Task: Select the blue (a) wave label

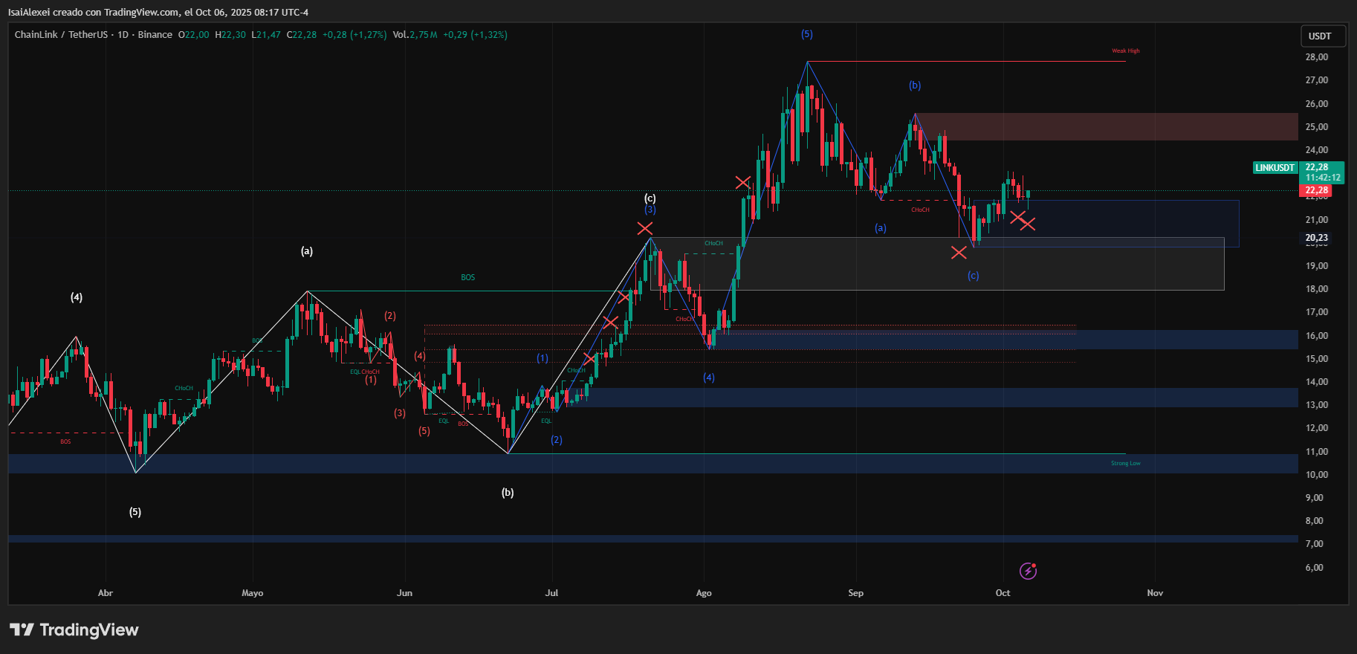Action: click(x=881, y=228)
